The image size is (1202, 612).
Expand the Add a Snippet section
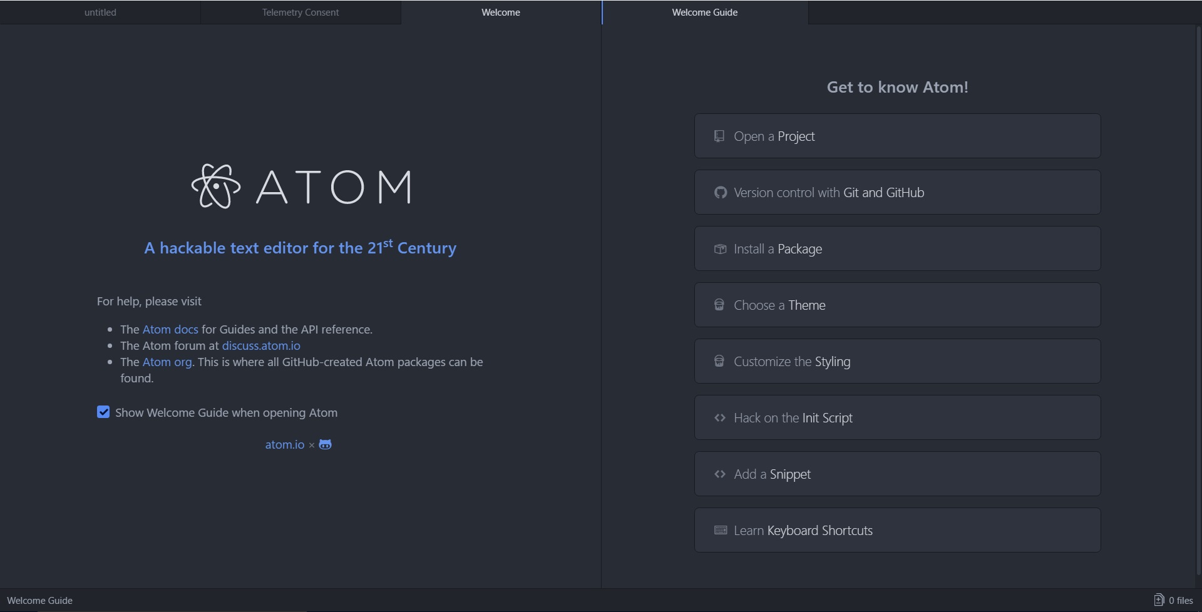tap(897, 474)
